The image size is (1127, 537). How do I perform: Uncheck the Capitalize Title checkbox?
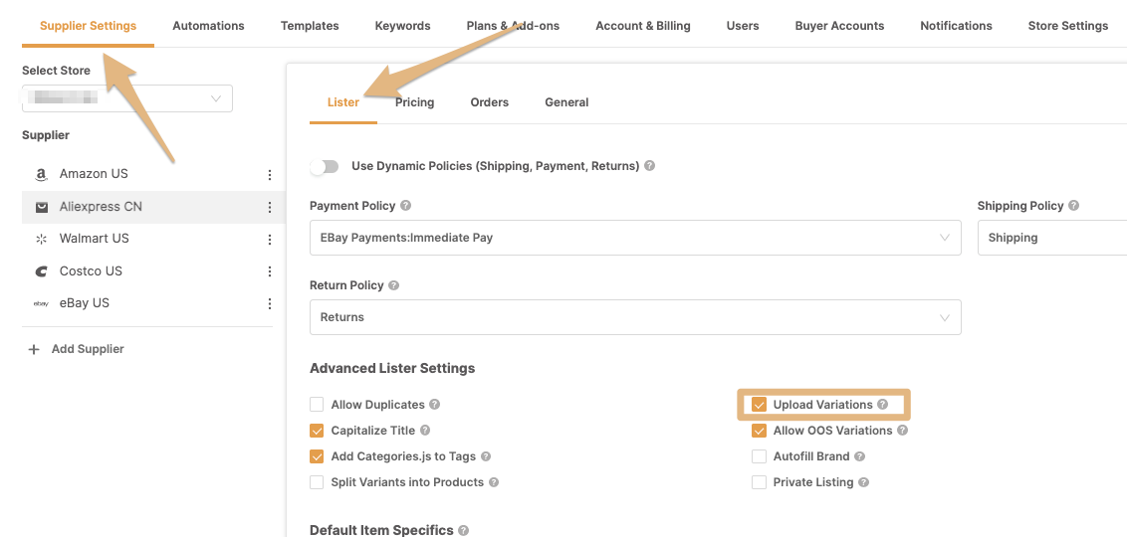pyautogui.click(x=317, y=431)
